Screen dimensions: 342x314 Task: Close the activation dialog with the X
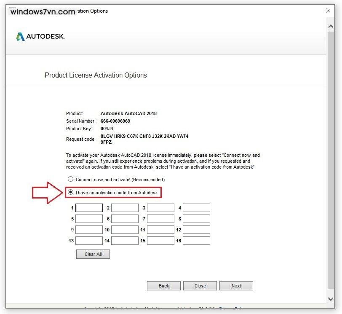[x=328, y=11]
